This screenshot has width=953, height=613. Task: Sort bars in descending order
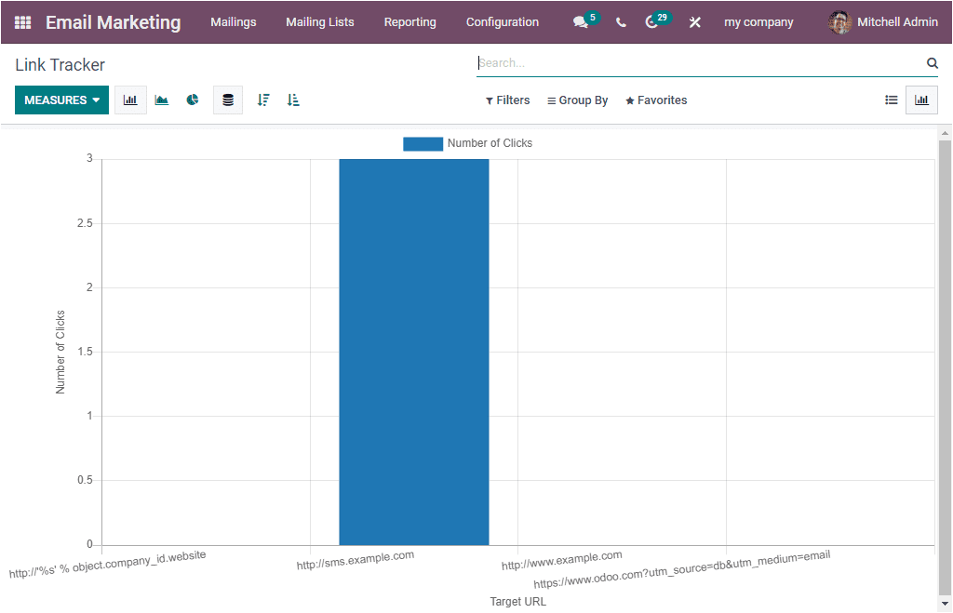click(263, 100)
